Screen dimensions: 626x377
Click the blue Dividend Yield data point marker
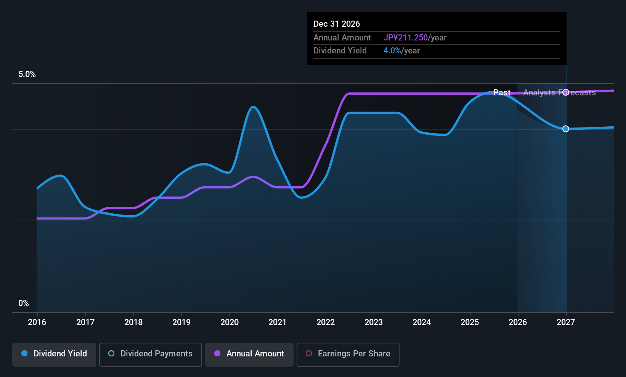coord(566,129)
